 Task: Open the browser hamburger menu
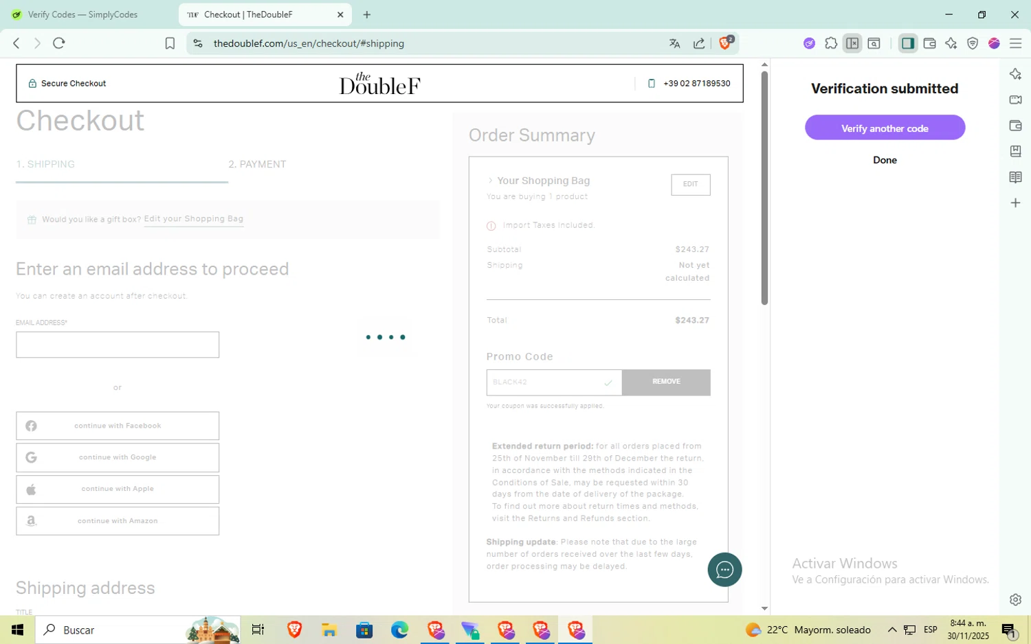pyautogui.click(x=1016, y=43)
